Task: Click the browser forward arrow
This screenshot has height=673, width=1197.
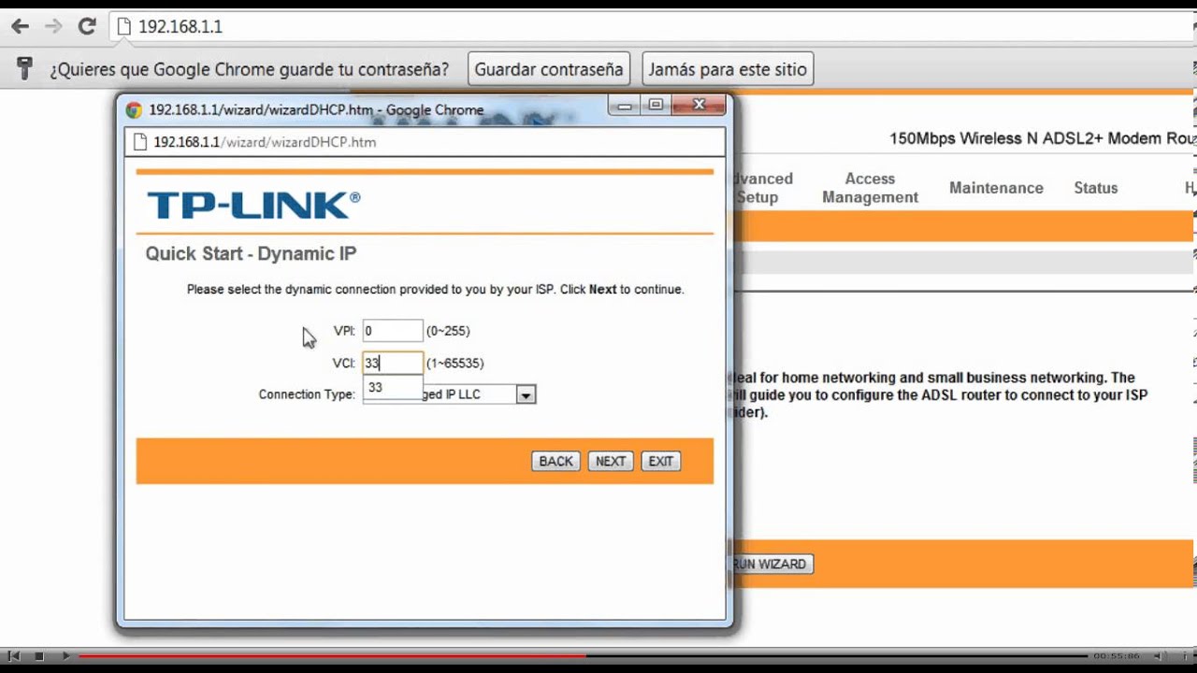Action: click(x=53, y=26)
